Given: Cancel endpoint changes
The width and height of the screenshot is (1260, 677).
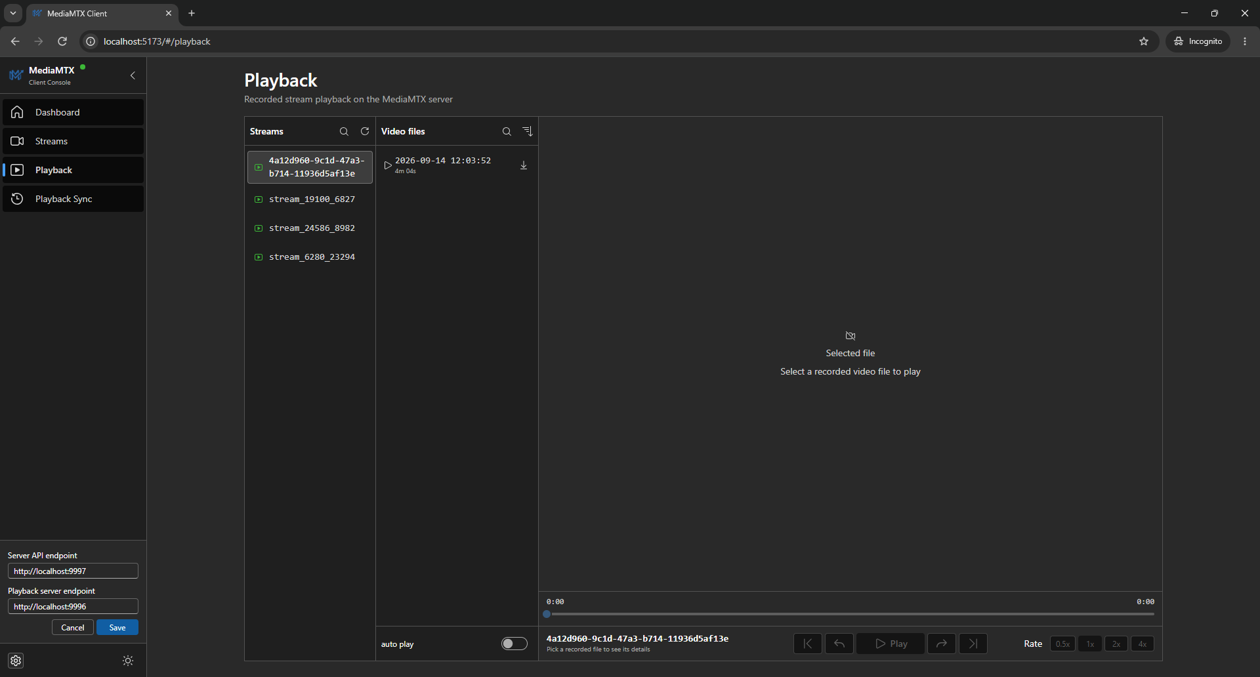Looking at the screenshot, I should [73, 627].
